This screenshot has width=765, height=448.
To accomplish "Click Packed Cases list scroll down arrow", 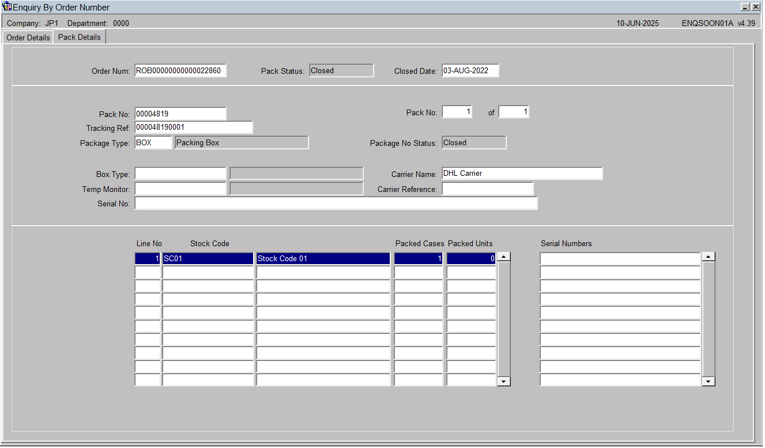I will [504, 381].
